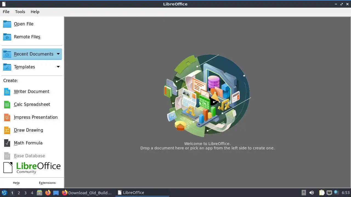Image resolution: width=351 pixels, height=197 pixels.
Task: Open the File menu
Action: (6, 12)
